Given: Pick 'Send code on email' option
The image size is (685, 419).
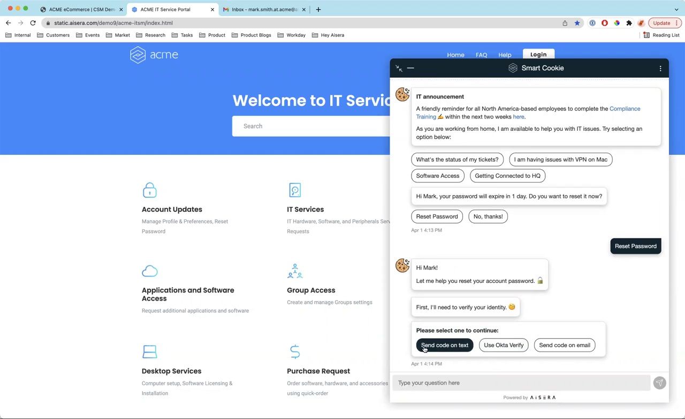Looking at the screenshot, I should [564, 345].
